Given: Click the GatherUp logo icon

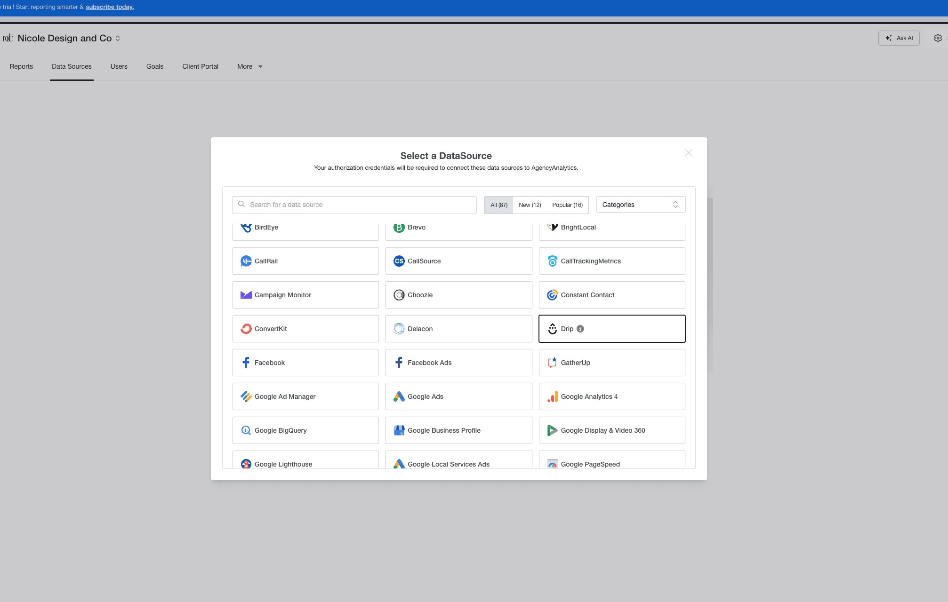Looking at the screenshot, I should (x=552, y=363).
